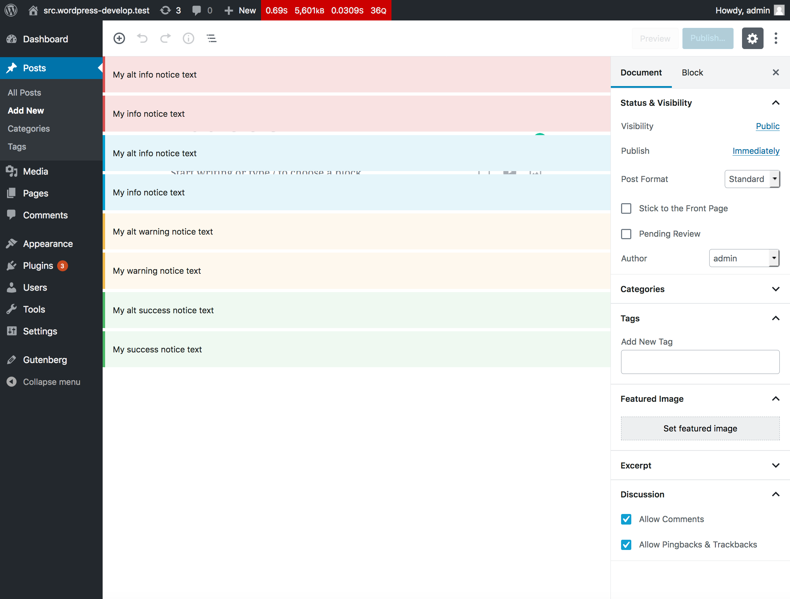Open the block navigation list icon
Viewport: 790px width, 599px height.
coord(211,38)
